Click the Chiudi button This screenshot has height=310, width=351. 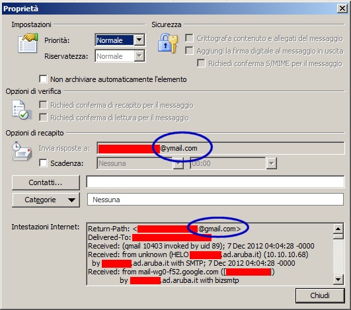pyautogui.click(x=320, y=295)
